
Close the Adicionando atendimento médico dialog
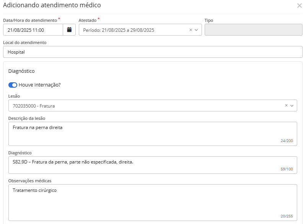click(299, 6)
